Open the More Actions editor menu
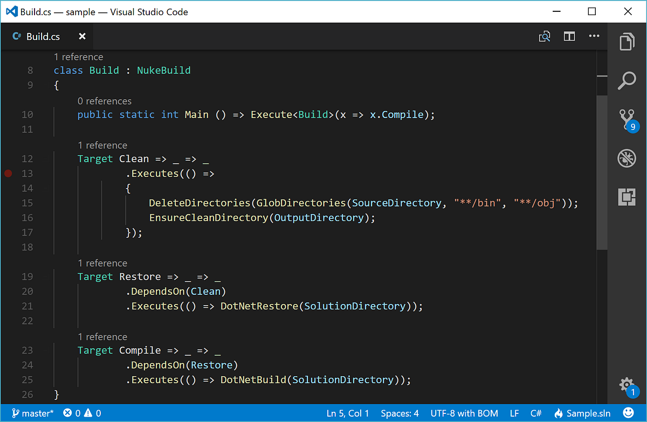This screenshot has width=647, height=422. (x=594, y=36)
